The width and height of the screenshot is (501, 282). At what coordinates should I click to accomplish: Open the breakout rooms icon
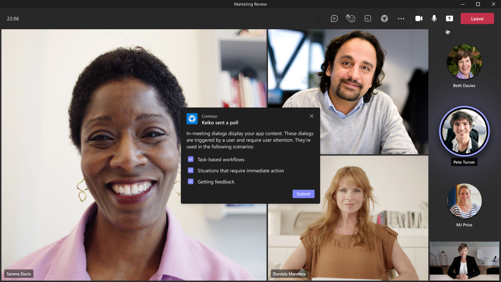[x=367, y=18]
